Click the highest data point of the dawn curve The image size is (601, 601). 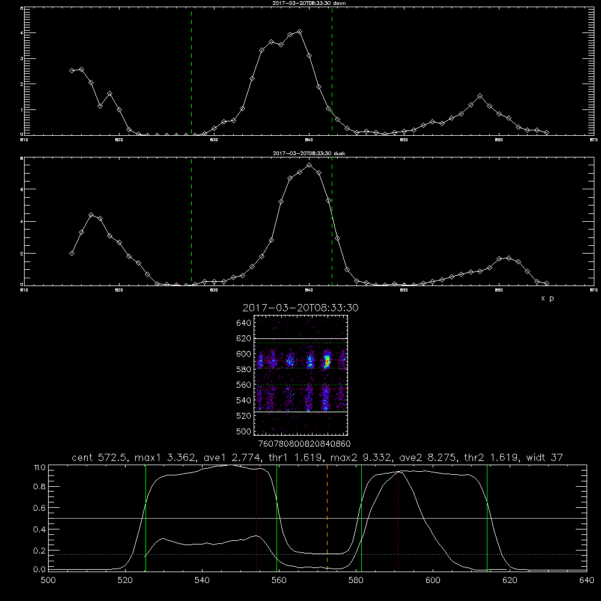tap(300, 31)
